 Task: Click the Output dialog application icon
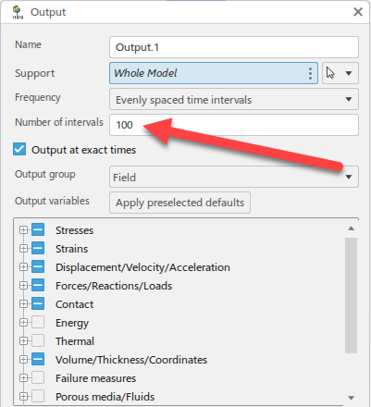point(18,12)
